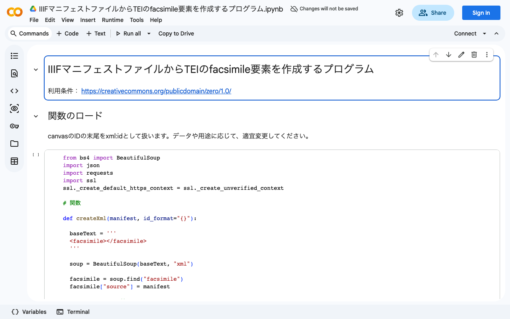The image size is (510, 319).
Task: Open the Files folder icon in sidebar
Action: (14, 144)
